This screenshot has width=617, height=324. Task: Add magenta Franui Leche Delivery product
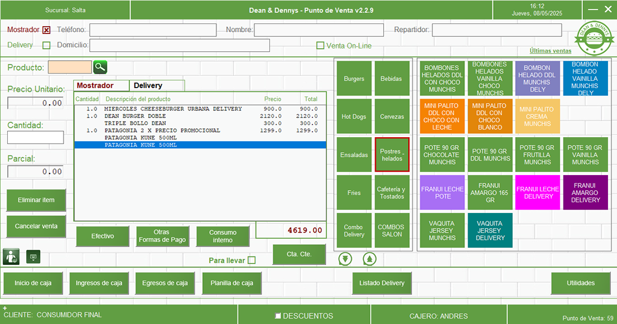tap(538, 192)
